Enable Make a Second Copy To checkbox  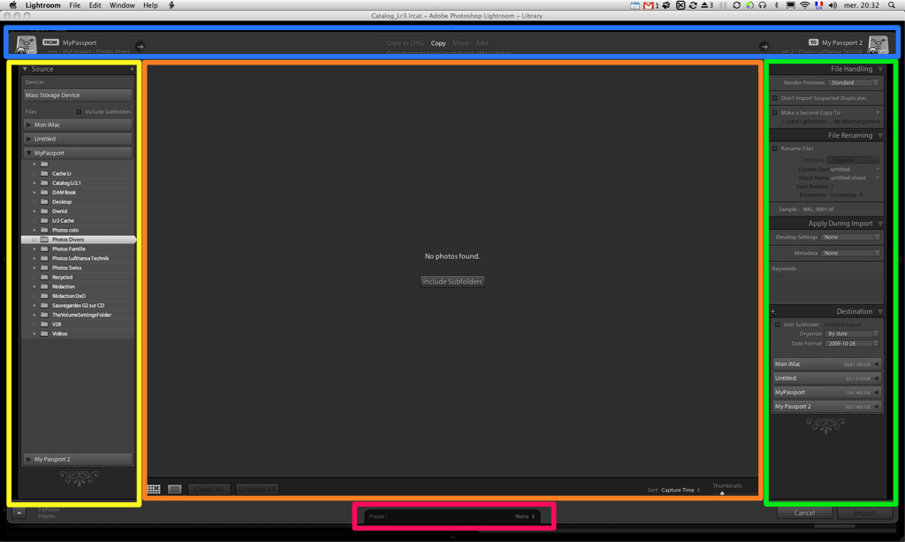click(x=775, y=112)
